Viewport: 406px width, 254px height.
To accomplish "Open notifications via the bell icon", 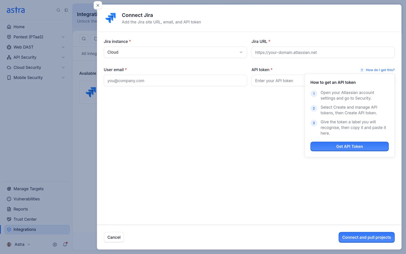I will tap(65, 244).
